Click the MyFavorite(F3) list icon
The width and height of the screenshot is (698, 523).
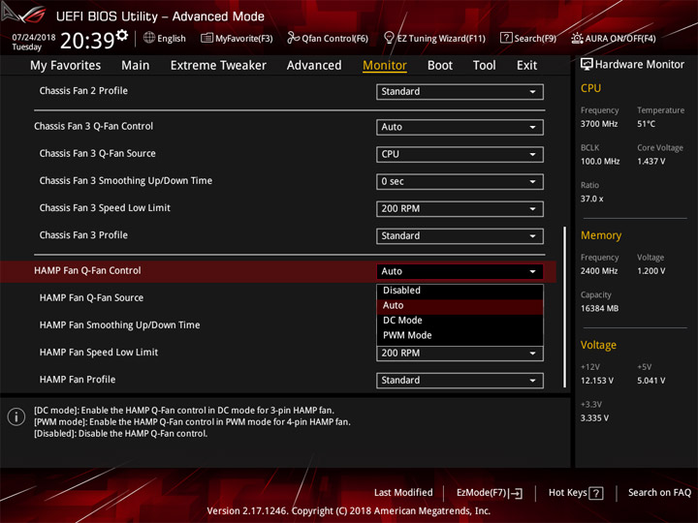206,38
